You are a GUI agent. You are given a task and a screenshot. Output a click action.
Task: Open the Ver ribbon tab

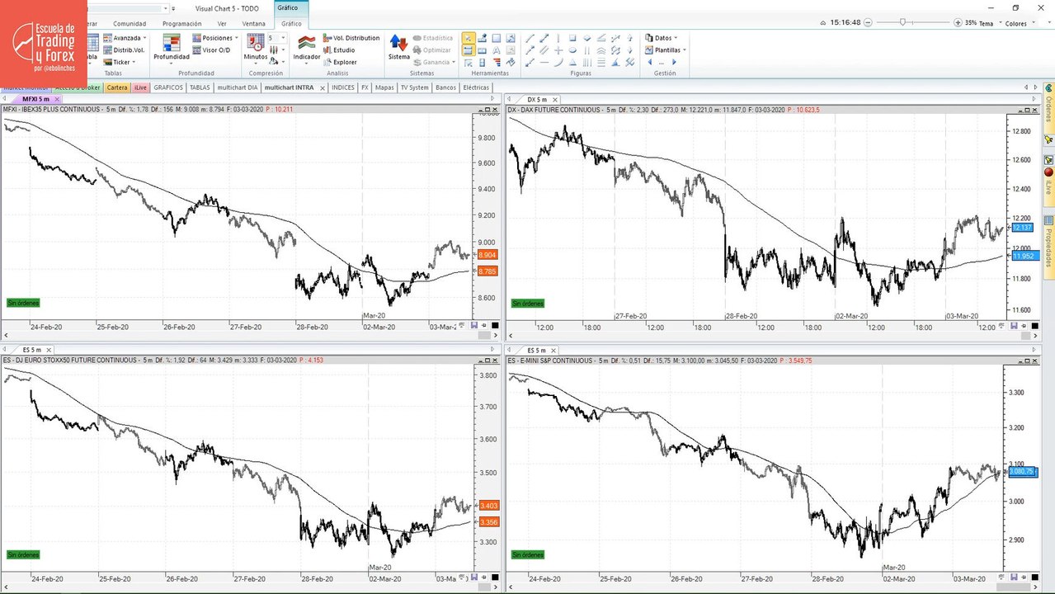[x=222, y=24]
